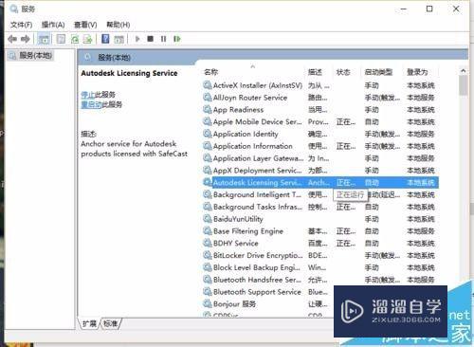Click the Prov... description of Apple Mobile Device
Screen dimensions: 474x347
point(319,122)
